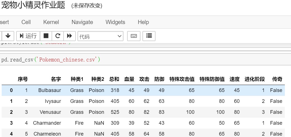
Task: Open the Widgets menu
Action: [115, 22]
